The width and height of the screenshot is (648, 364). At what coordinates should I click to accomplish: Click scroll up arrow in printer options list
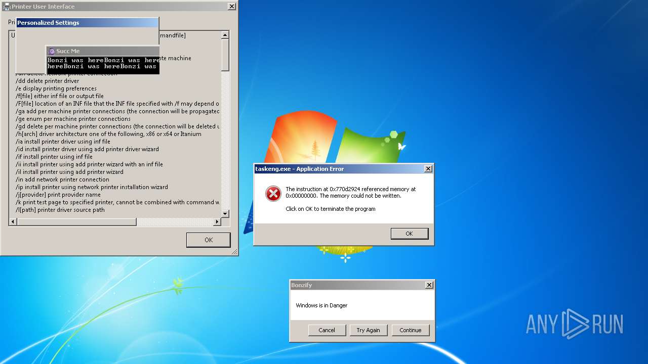(225, 35)
